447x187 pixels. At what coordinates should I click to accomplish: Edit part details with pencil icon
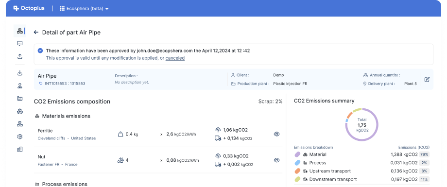pos(427,79)
